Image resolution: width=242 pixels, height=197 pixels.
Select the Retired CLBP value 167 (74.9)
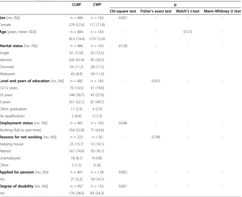pos(76,151)
